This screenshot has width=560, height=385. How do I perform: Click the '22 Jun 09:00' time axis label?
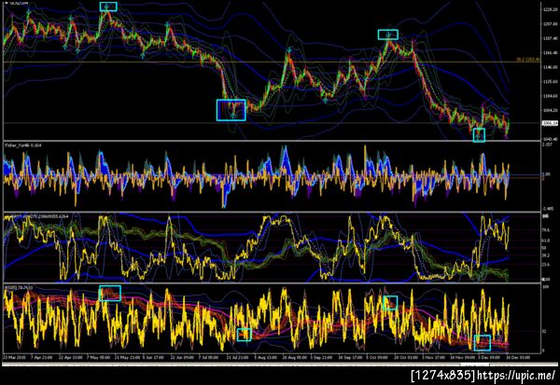coord(181,357)
